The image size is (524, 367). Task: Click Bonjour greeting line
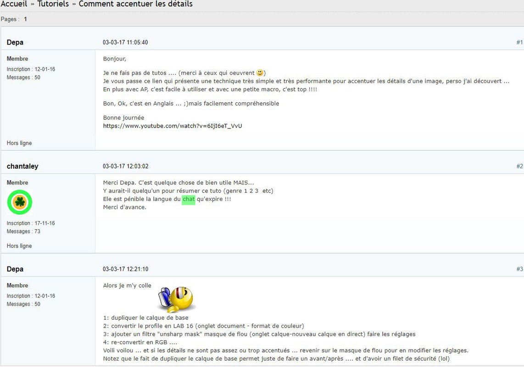115,59
